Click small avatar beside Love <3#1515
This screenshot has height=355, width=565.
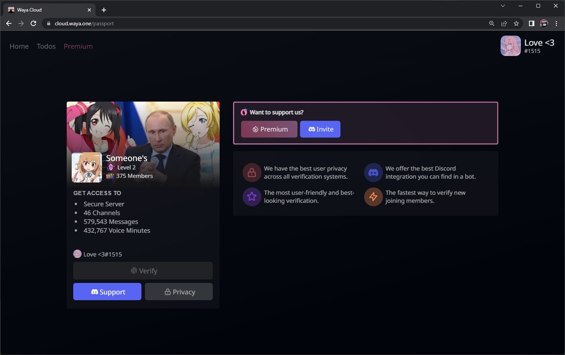coord(77,254)
